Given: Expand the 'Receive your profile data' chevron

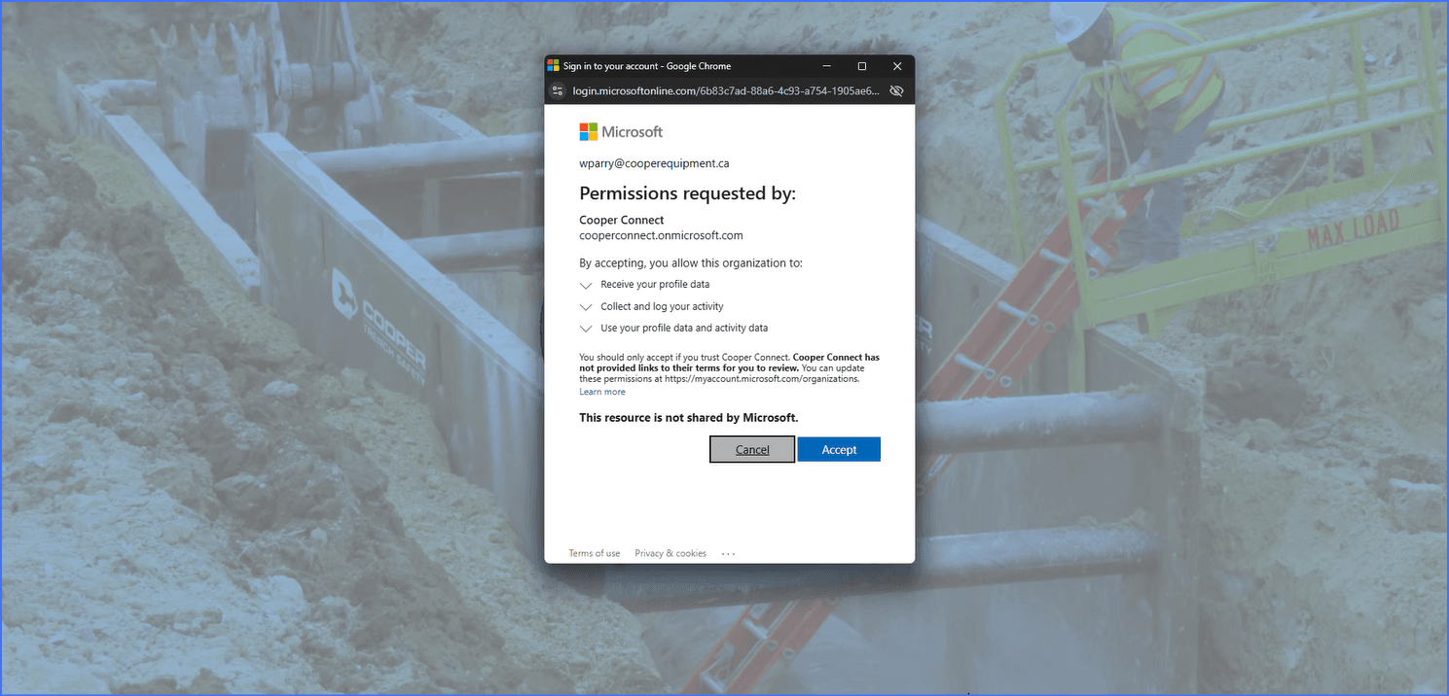Looking at the screenshot, I should (586, 286).
